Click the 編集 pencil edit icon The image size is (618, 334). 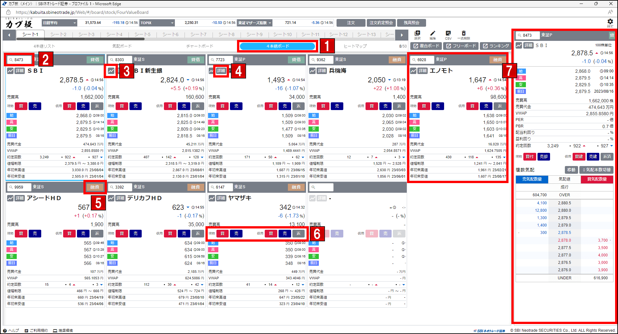[x=433, y=35]
